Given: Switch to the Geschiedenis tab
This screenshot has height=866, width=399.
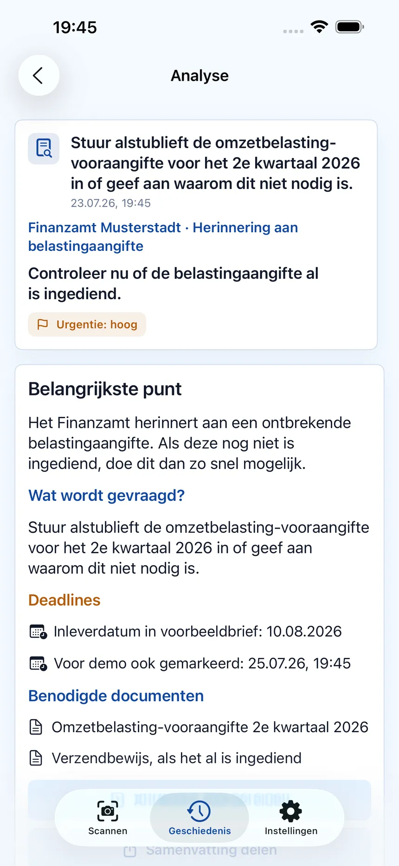Looking at the screenshot, I should click(199, 818).
